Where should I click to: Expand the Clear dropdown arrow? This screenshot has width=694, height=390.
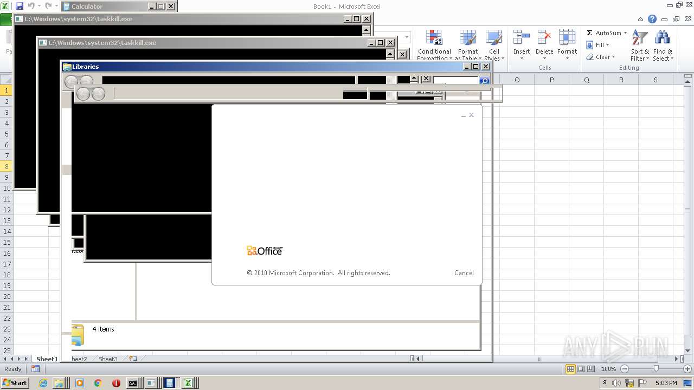coord(613,57)
